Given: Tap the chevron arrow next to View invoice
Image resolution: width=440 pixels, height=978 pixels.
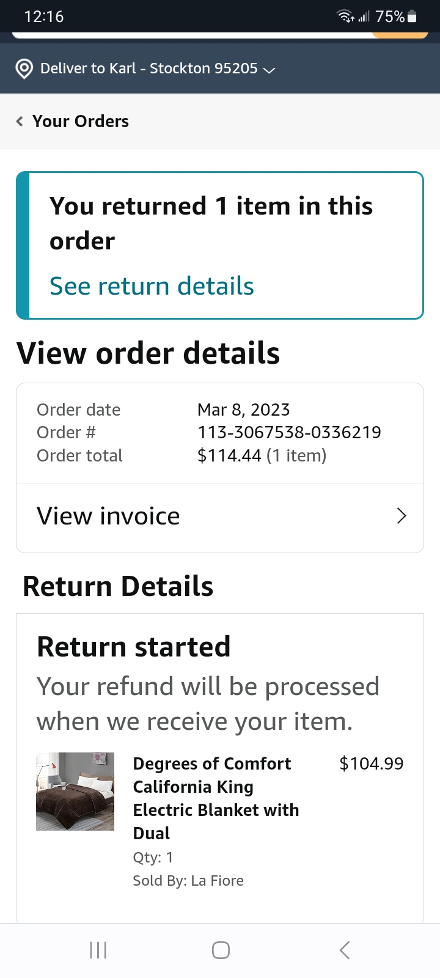Looking at the screenshot, I should 402,516.
